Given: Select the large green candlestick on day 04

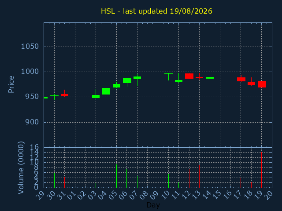Looking at the screenshot, I should pos(106,91).
